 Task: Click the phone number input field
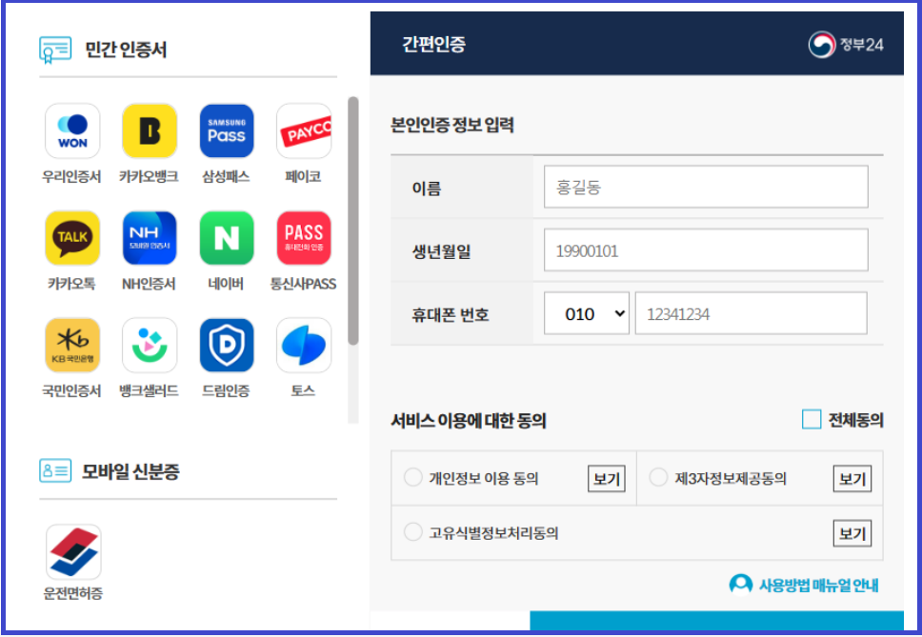coord(751,314)
